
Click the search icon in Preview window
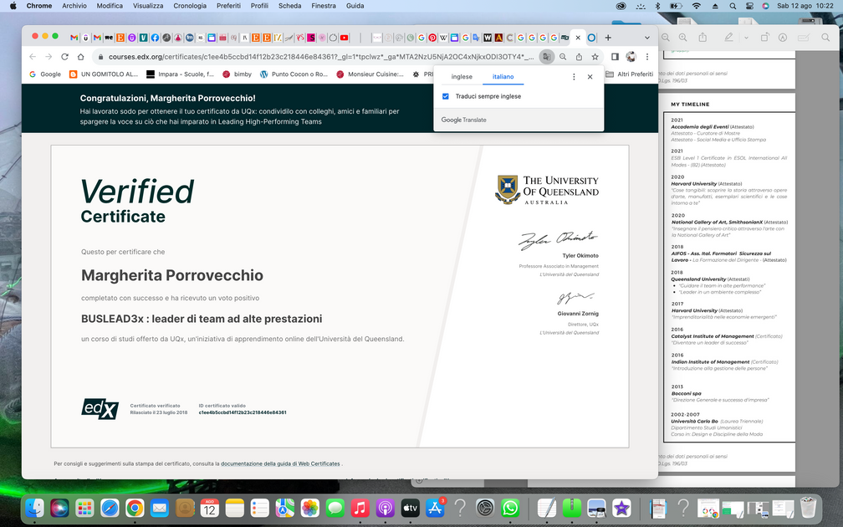(825, 38)
